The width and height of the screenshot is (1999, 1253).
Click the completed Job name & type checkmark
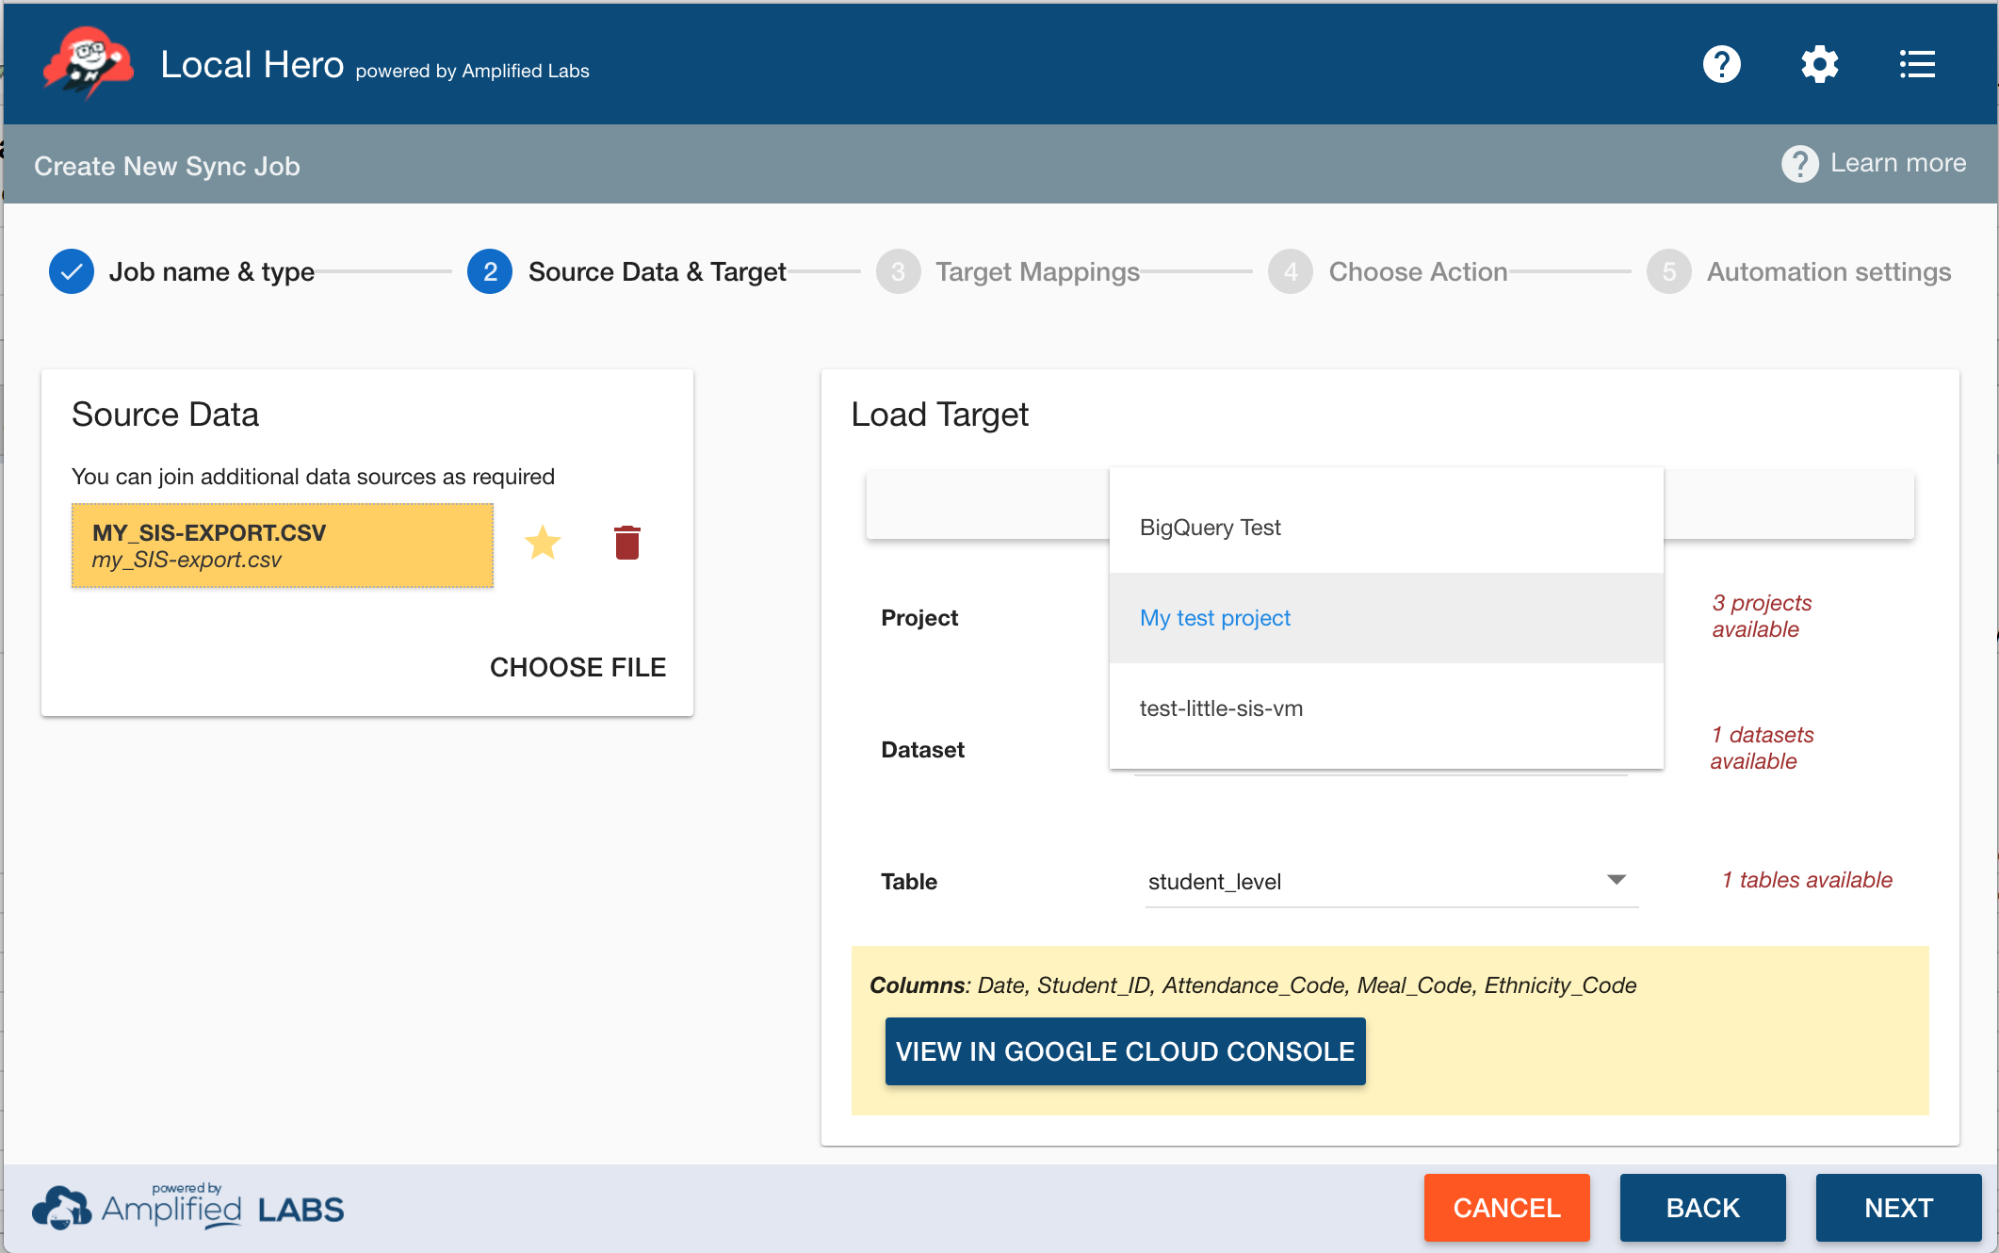(72, 272)
